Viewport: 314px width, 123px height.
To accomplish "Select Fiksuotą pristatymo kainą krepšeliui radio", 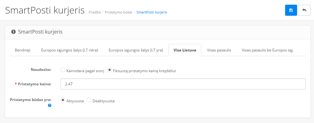I will point(109,70).
